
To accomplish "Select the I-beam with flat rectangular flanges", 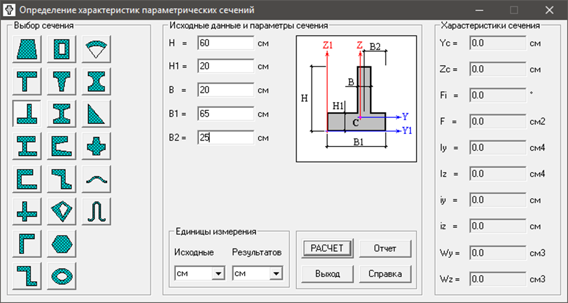I will pyautogui.click(x=27, y=146).
